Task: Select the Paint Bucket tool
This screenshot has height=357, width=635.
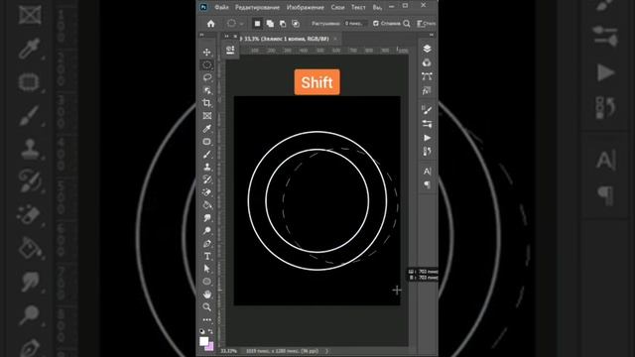Action: click(207, 205)
